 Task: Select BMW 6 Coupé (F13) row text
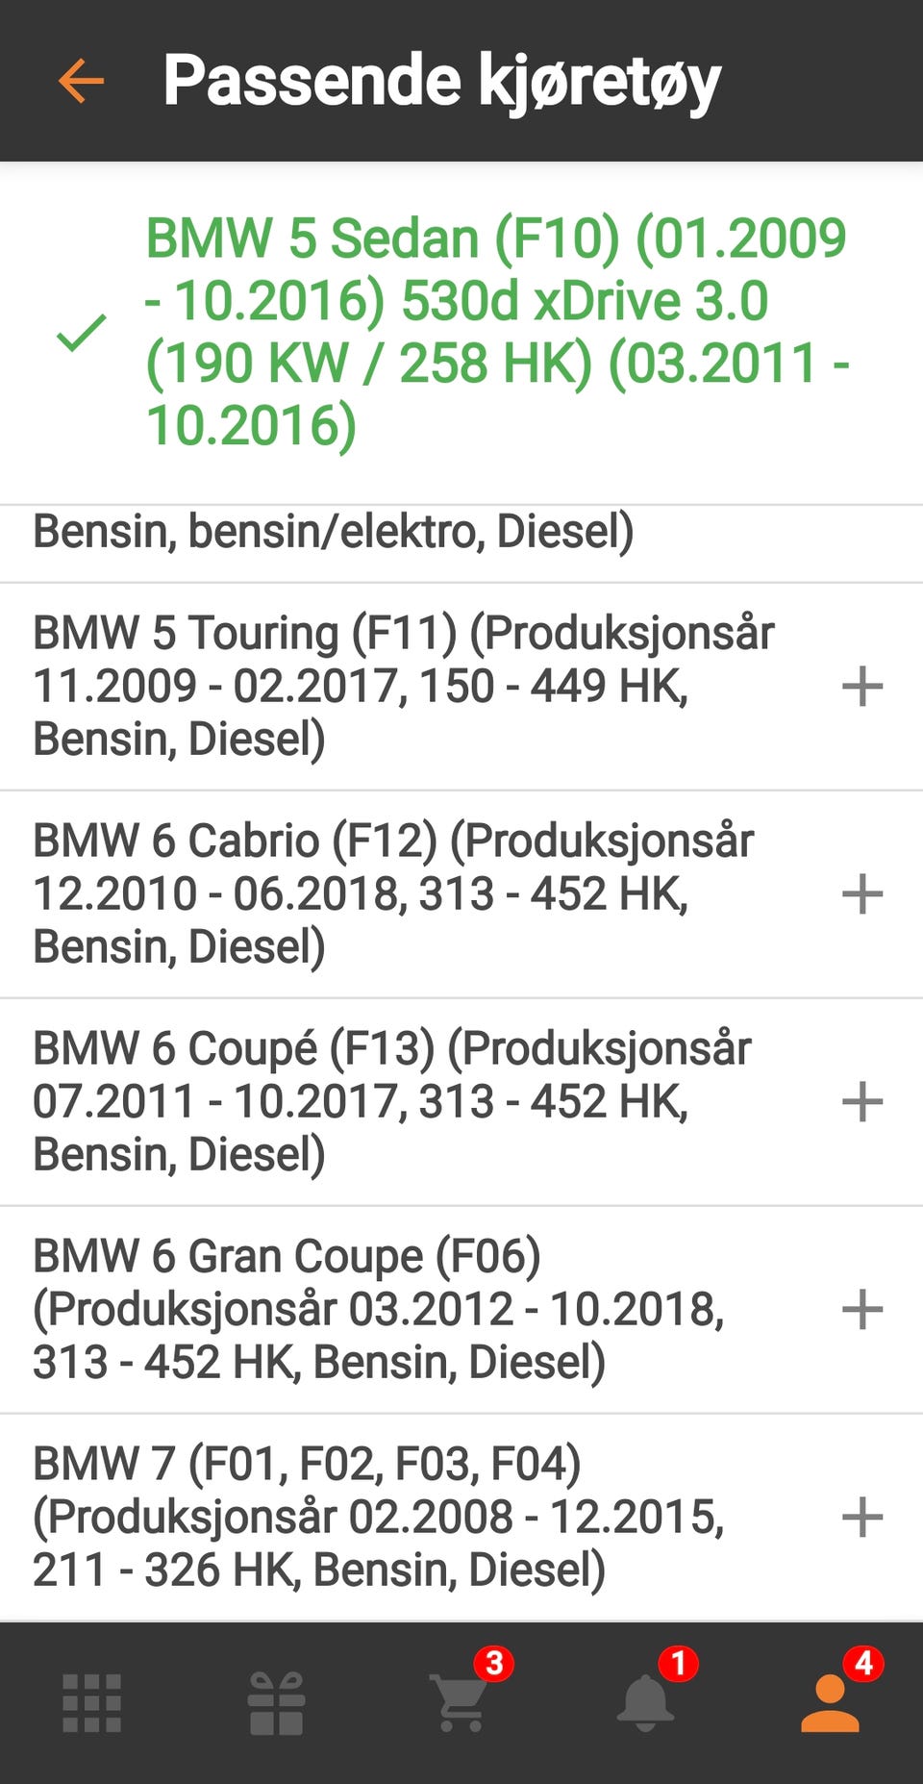tap(392, 1102)
